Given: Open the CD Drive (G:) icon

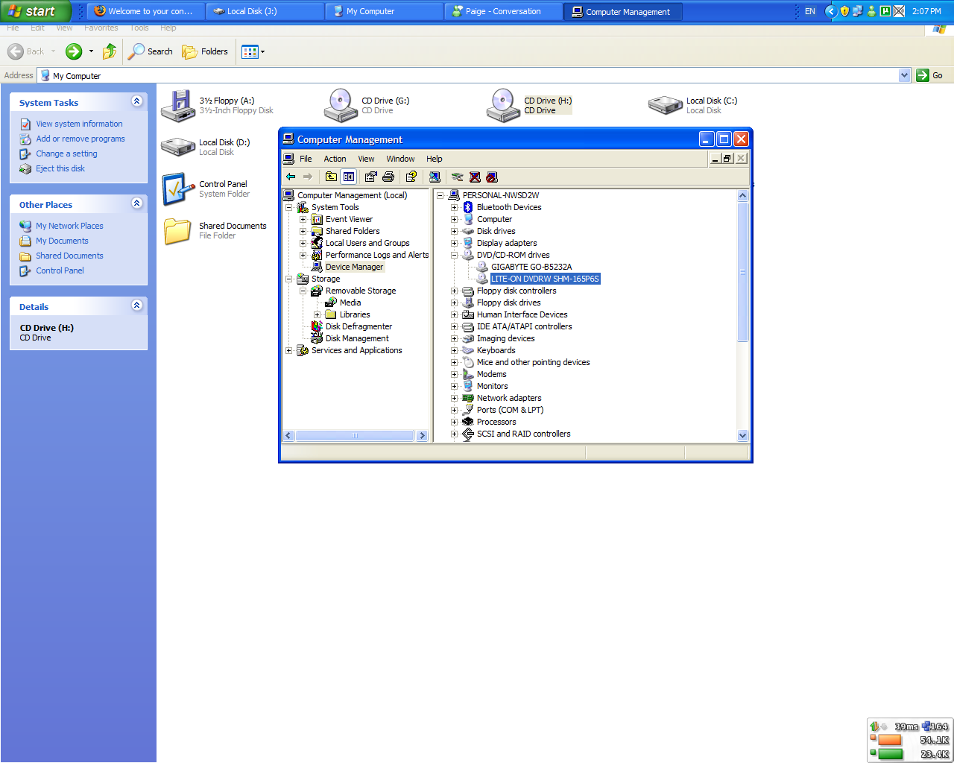Looking at the screenshot, I should [x=341, y=105].
